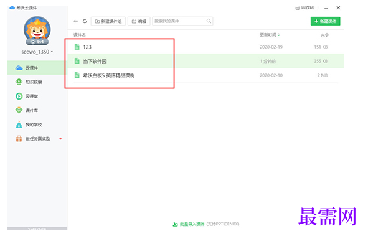Click the 新建课件组 button

pyautogui.click(x=108, y=21)
